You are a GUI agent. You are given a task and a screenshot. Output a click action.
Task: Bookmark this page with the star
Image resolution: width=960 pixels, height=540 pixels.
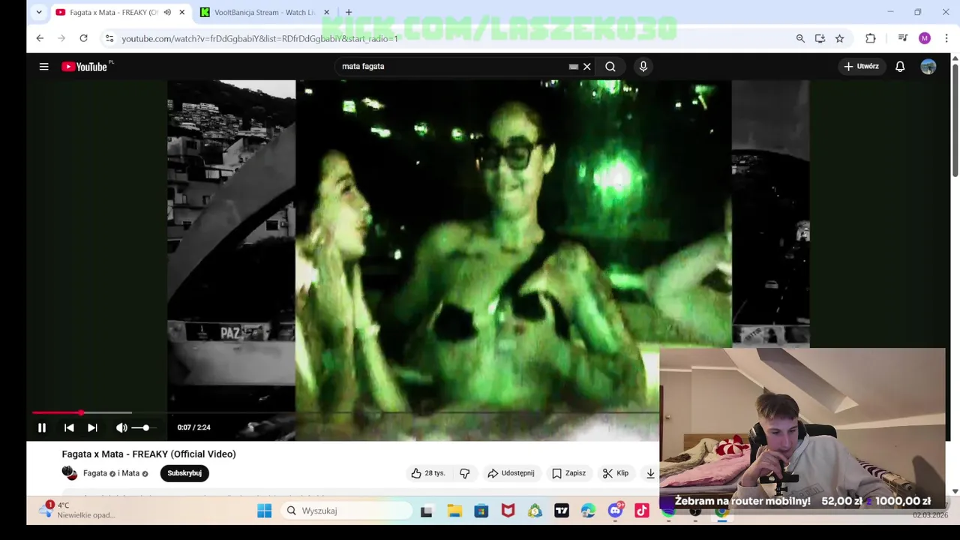(839, 38)
